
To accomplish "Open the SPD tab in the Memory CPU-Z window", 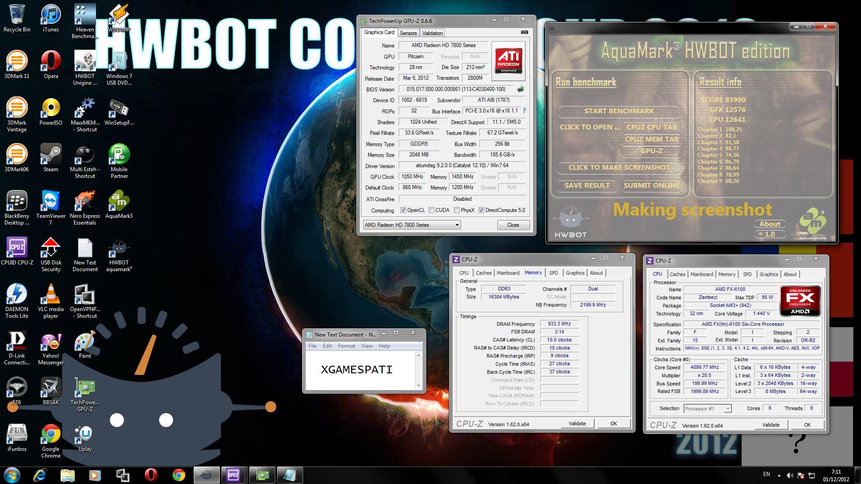I will 554,273.
